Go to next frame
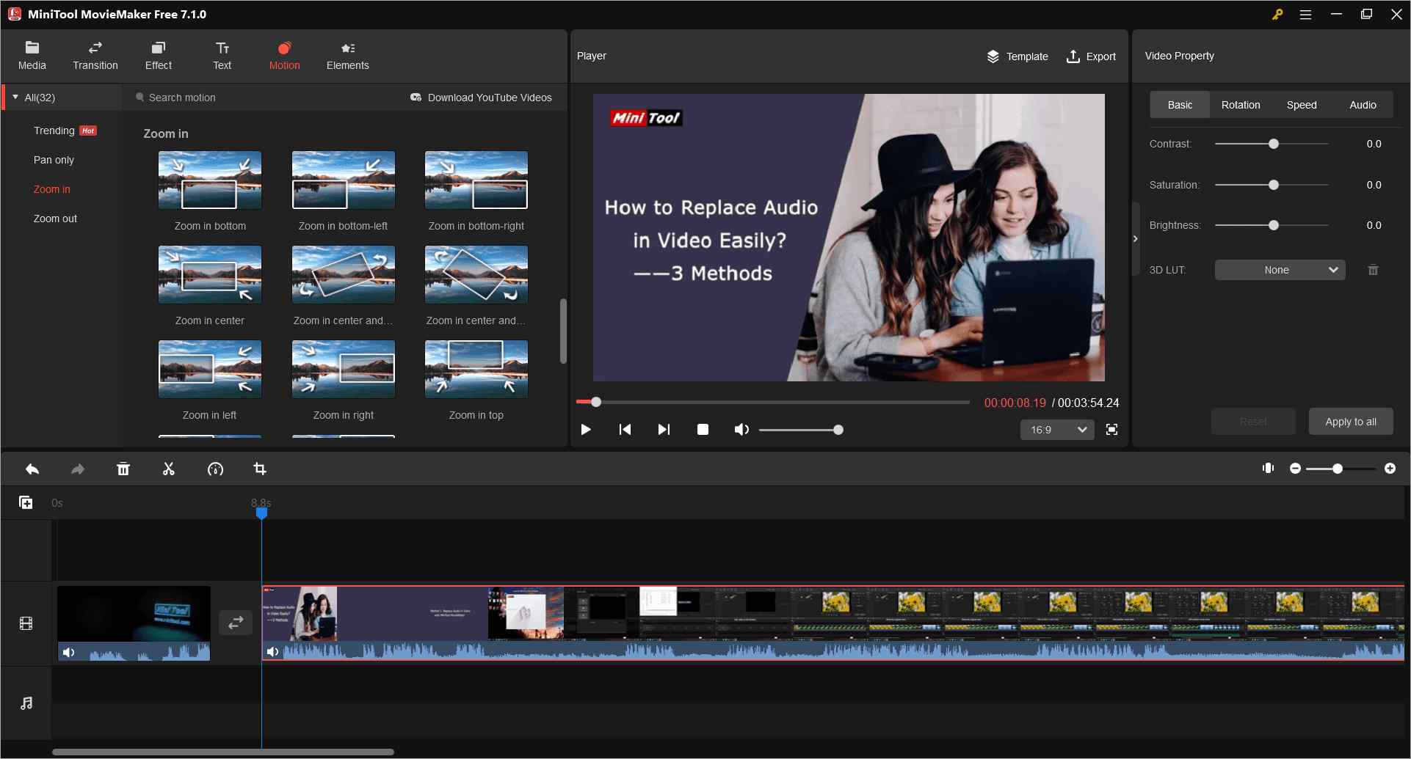Viewport: 1411px width, 759px height. 664,430
